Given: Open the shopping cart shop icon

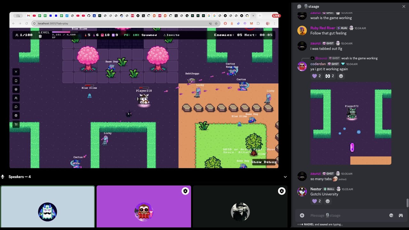Looking at the screenshot, I should pos(16,125).
